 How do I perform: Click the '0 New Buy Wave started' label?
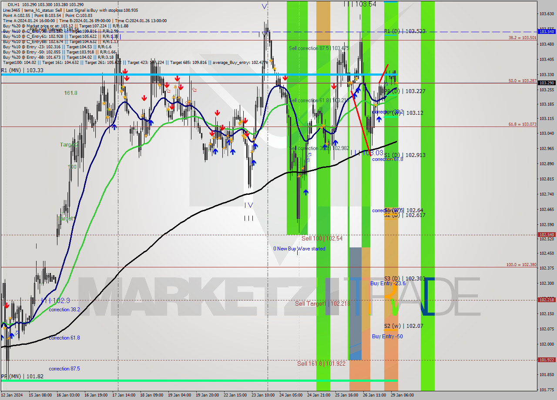click(x=299, y=249)
